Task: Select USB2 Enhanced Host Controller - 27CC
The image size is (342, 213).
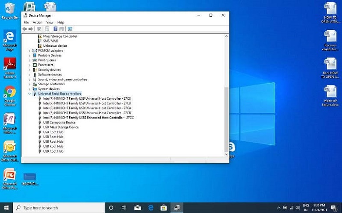Action: (x=89, y=118)
